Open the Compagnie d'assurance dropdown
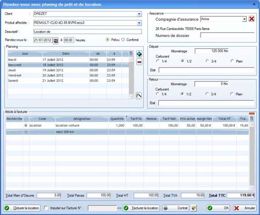The height and width of the screenshot is (215, 260). (x=244, y=19)
